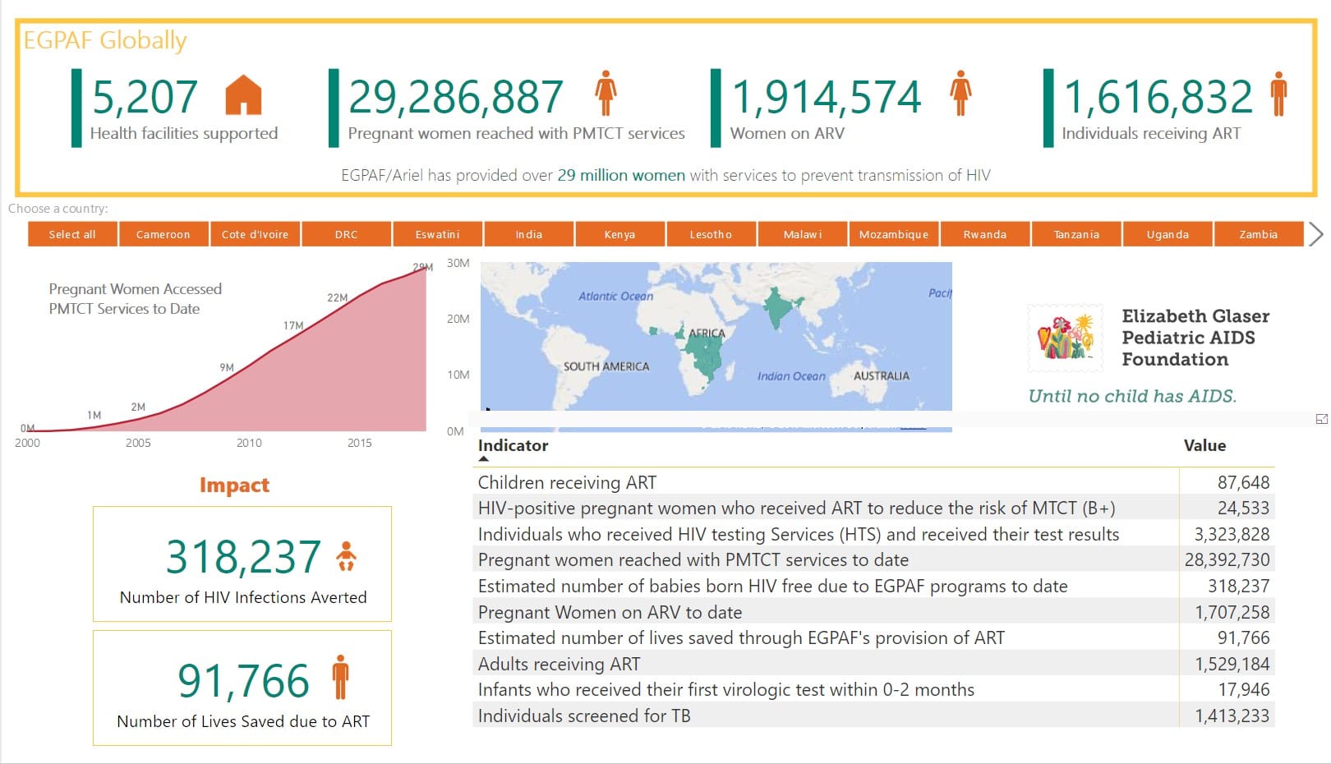Select Pregnant women reached with PMTCT row
Screen dimensions: 1331x764
[x=873, y=559]
